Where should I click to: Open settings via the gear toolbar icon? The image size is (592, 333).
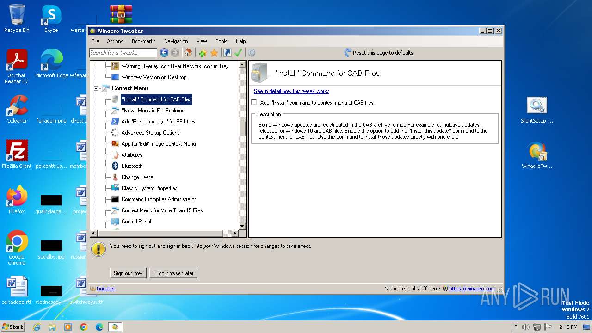pos(252,53)
